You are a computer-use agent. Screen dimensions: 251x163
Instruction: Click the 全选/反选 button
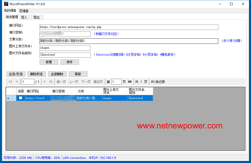click(x=16, y=74)
